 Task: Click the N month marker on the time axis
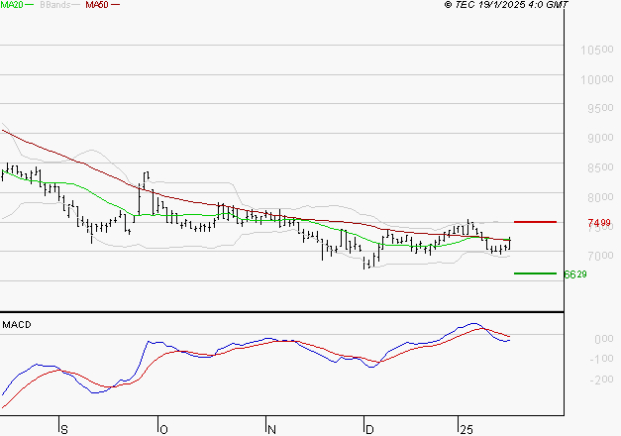point(271,429)
